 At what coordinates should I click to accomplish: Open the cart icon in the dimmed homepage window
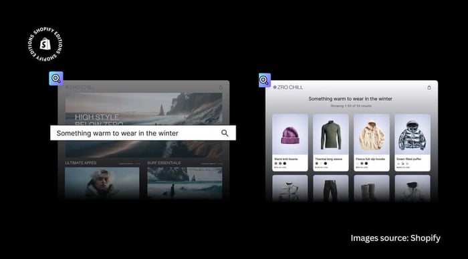point(221,87)
